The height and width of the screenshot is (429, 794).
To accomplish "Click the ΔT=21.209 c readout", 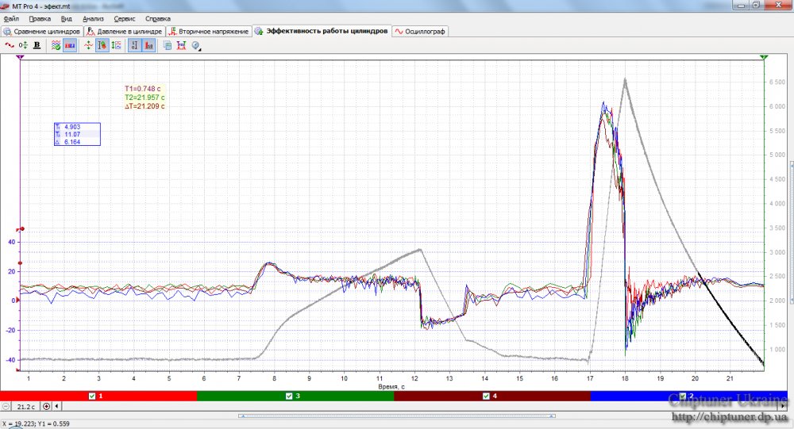I will coord(145,106).
